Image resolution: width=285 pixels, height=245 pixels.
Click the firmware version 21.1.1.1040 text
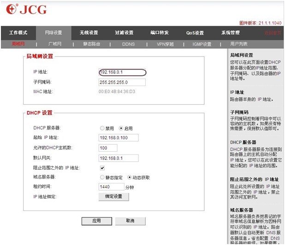click(270, 23)
